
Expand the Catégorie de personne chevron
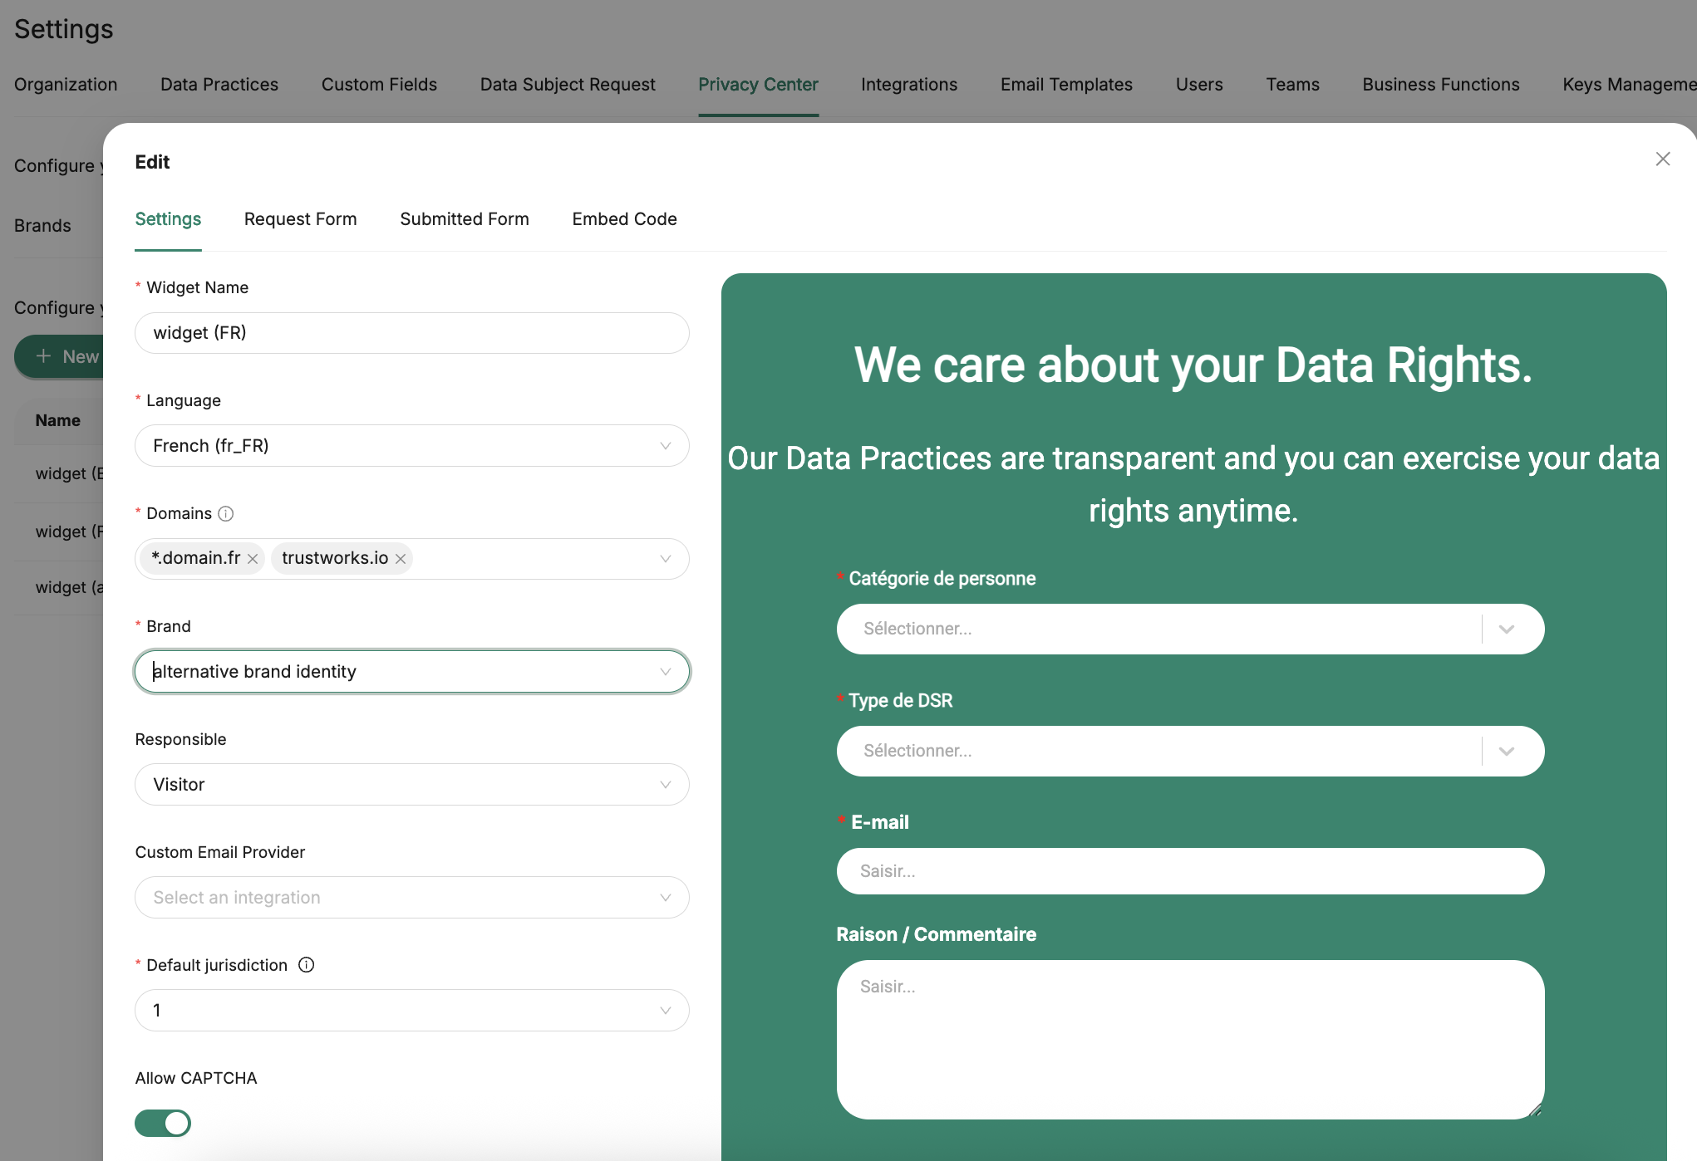click(x=1506, y=629)
